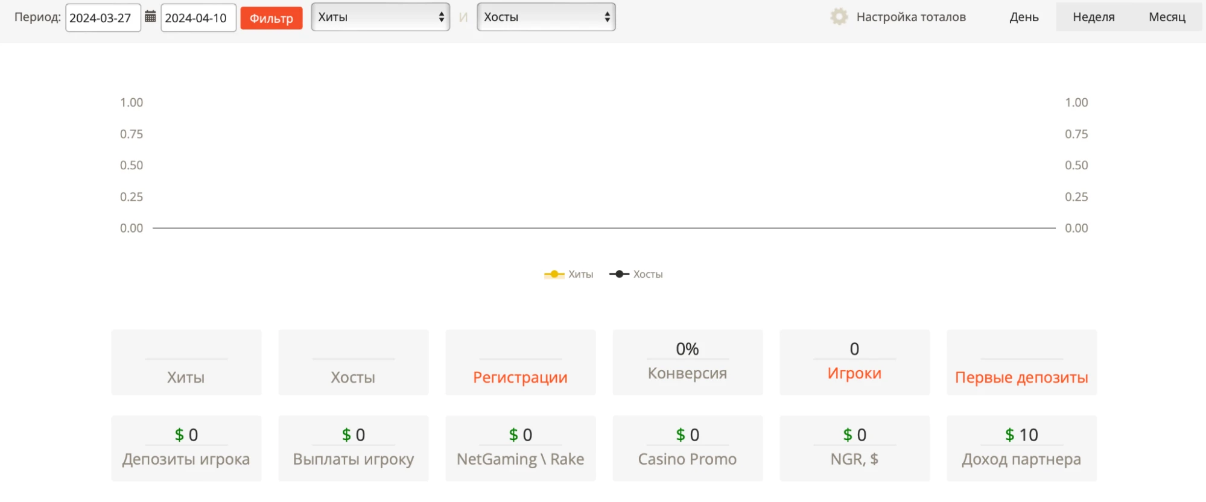
Task: Switch grouping to Неделя
Action: point(1093,17)
